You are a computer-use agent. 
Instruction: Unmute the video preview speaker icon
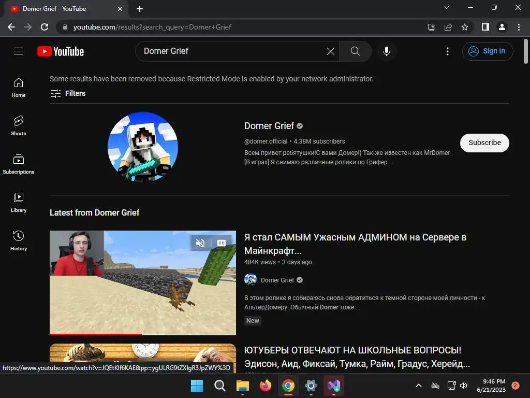coord(200,243)
